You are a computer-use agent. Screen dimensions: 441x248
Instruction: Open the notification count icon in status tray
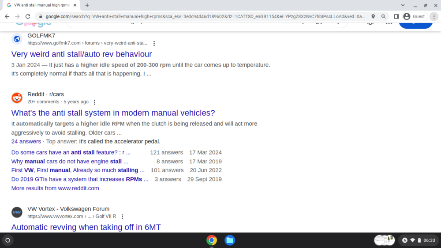tap(405, 240)
